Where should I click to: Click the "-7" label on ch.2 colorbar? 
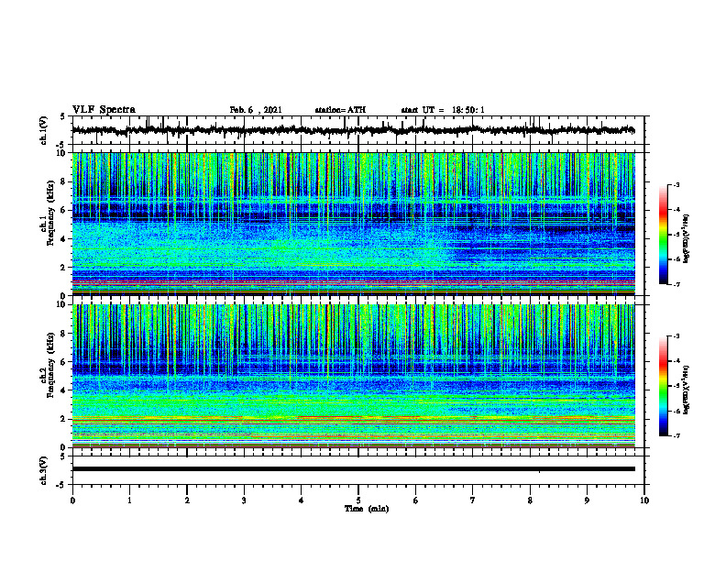676,436
